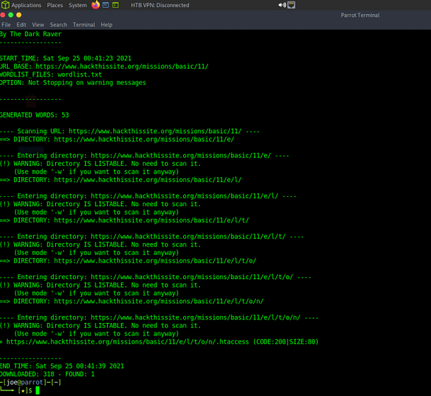
Task: Click the END_TIME line in the output
Action: tap(62, 366)
